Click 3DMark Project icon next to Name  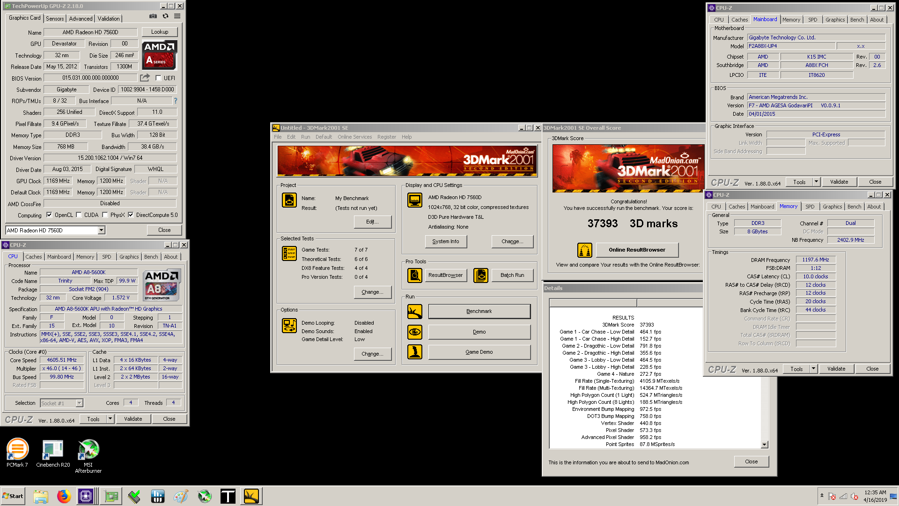[289, 200]
